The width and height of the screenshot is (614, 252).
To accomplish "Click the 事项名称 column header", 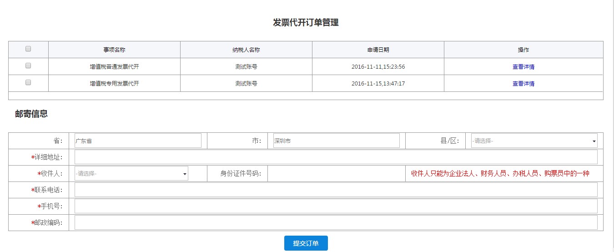I will (x=114, y=50).
